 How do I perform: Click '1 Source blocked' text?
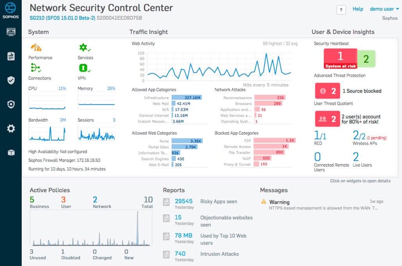[362, 91]
